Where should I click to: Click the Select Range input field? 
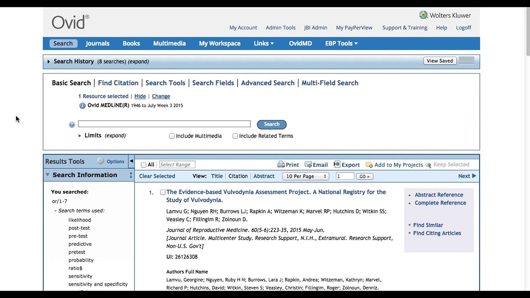point(177,165)
